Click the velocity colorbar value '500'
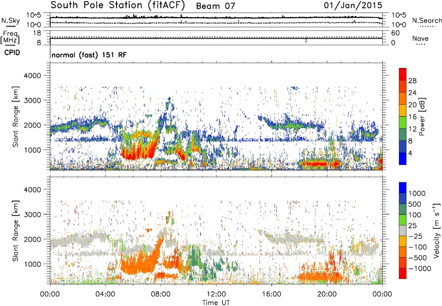 point(415,204)
